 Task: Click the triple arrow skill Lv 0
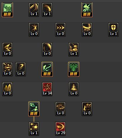pyautogui.click(x=60, y=30)
